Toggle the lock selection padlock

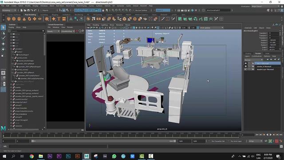click(x=103, y=10)
